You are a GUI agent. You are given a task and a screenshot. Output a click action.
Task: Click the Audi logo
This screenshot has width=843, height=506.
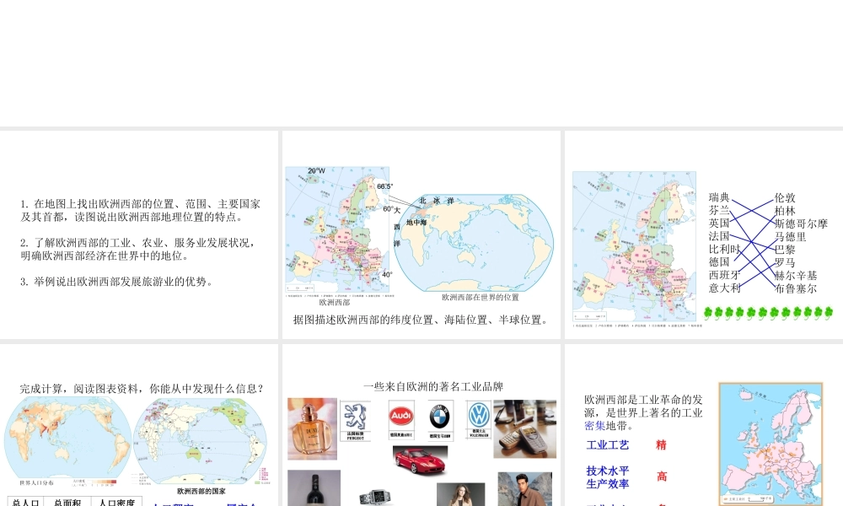(401, 417)
